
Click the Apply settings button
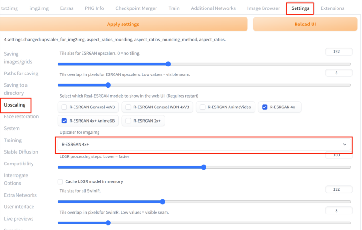[123, 24]
